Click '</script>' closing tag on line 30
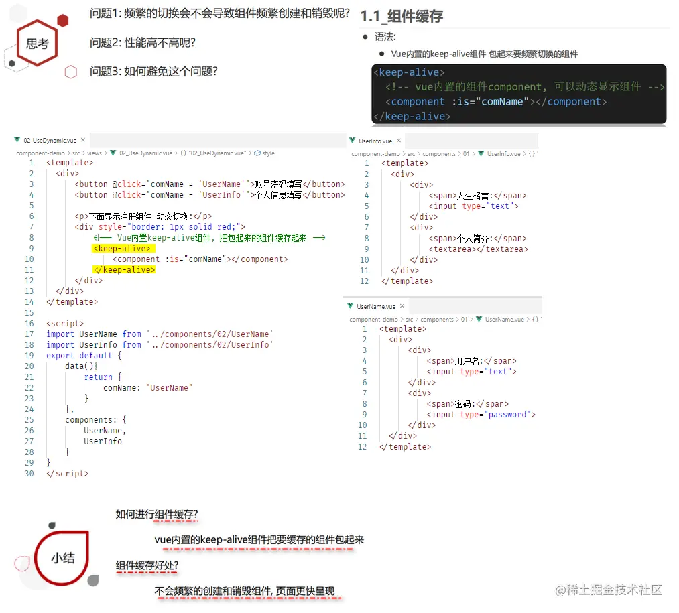The image size is (679, 613). coord(67,473)
